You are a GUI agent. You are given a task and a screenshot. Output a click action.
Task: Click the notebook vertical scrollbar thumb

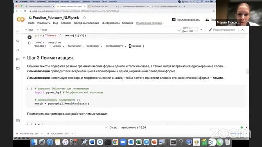click(247, 71)
